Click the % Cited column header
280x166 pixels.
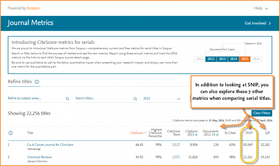click(230, 133)
